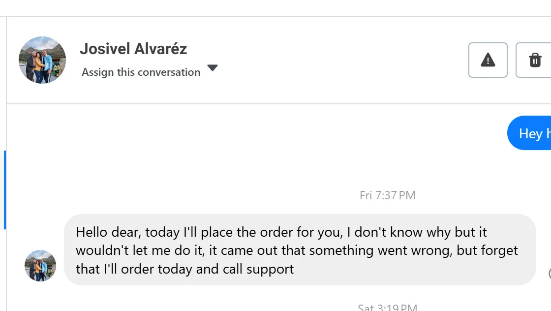Click the partially visible icon right of the gray message
Image resolution: width=551 pixels, height=311 pixels.
(549, 274)
